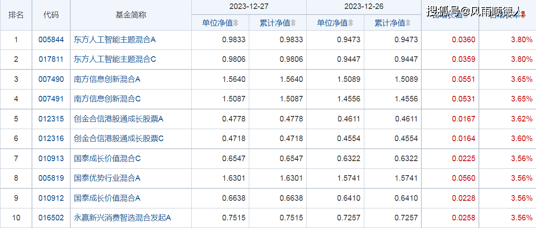Select daily growth value 0.0164
The height and width of the screenshot is (228, 536).
coord(464,139)
